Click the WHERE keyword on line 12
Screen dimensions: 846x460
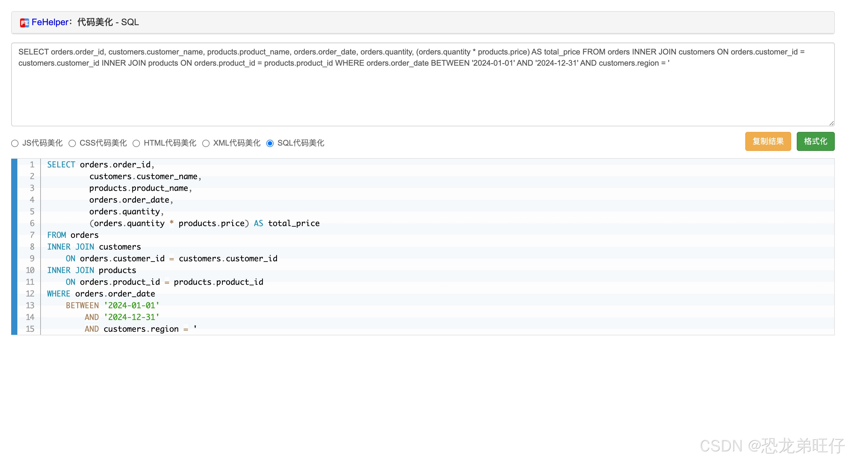(x=58, y=294)
